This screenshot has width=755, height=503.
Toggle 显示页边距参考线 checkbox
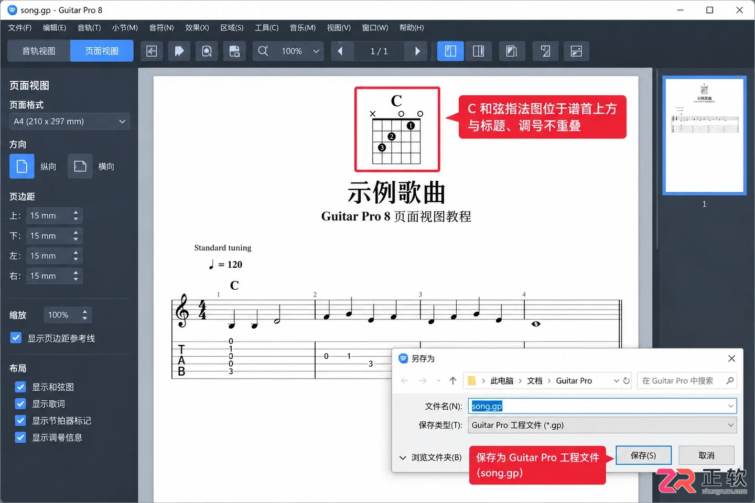16,338
